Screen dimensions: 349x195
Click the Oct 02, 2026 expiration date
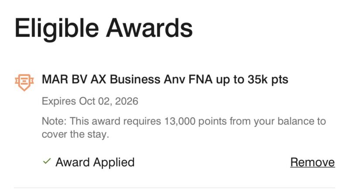pyautogui.click(x=108, y=101)
